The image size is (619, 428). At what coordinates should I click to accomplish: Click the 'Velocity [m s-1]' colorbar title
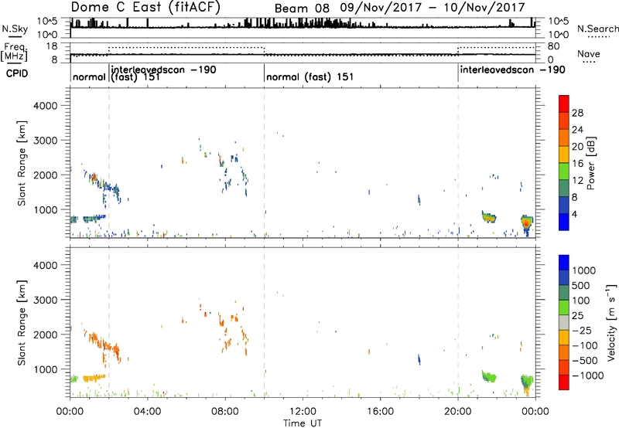point(610,322)
